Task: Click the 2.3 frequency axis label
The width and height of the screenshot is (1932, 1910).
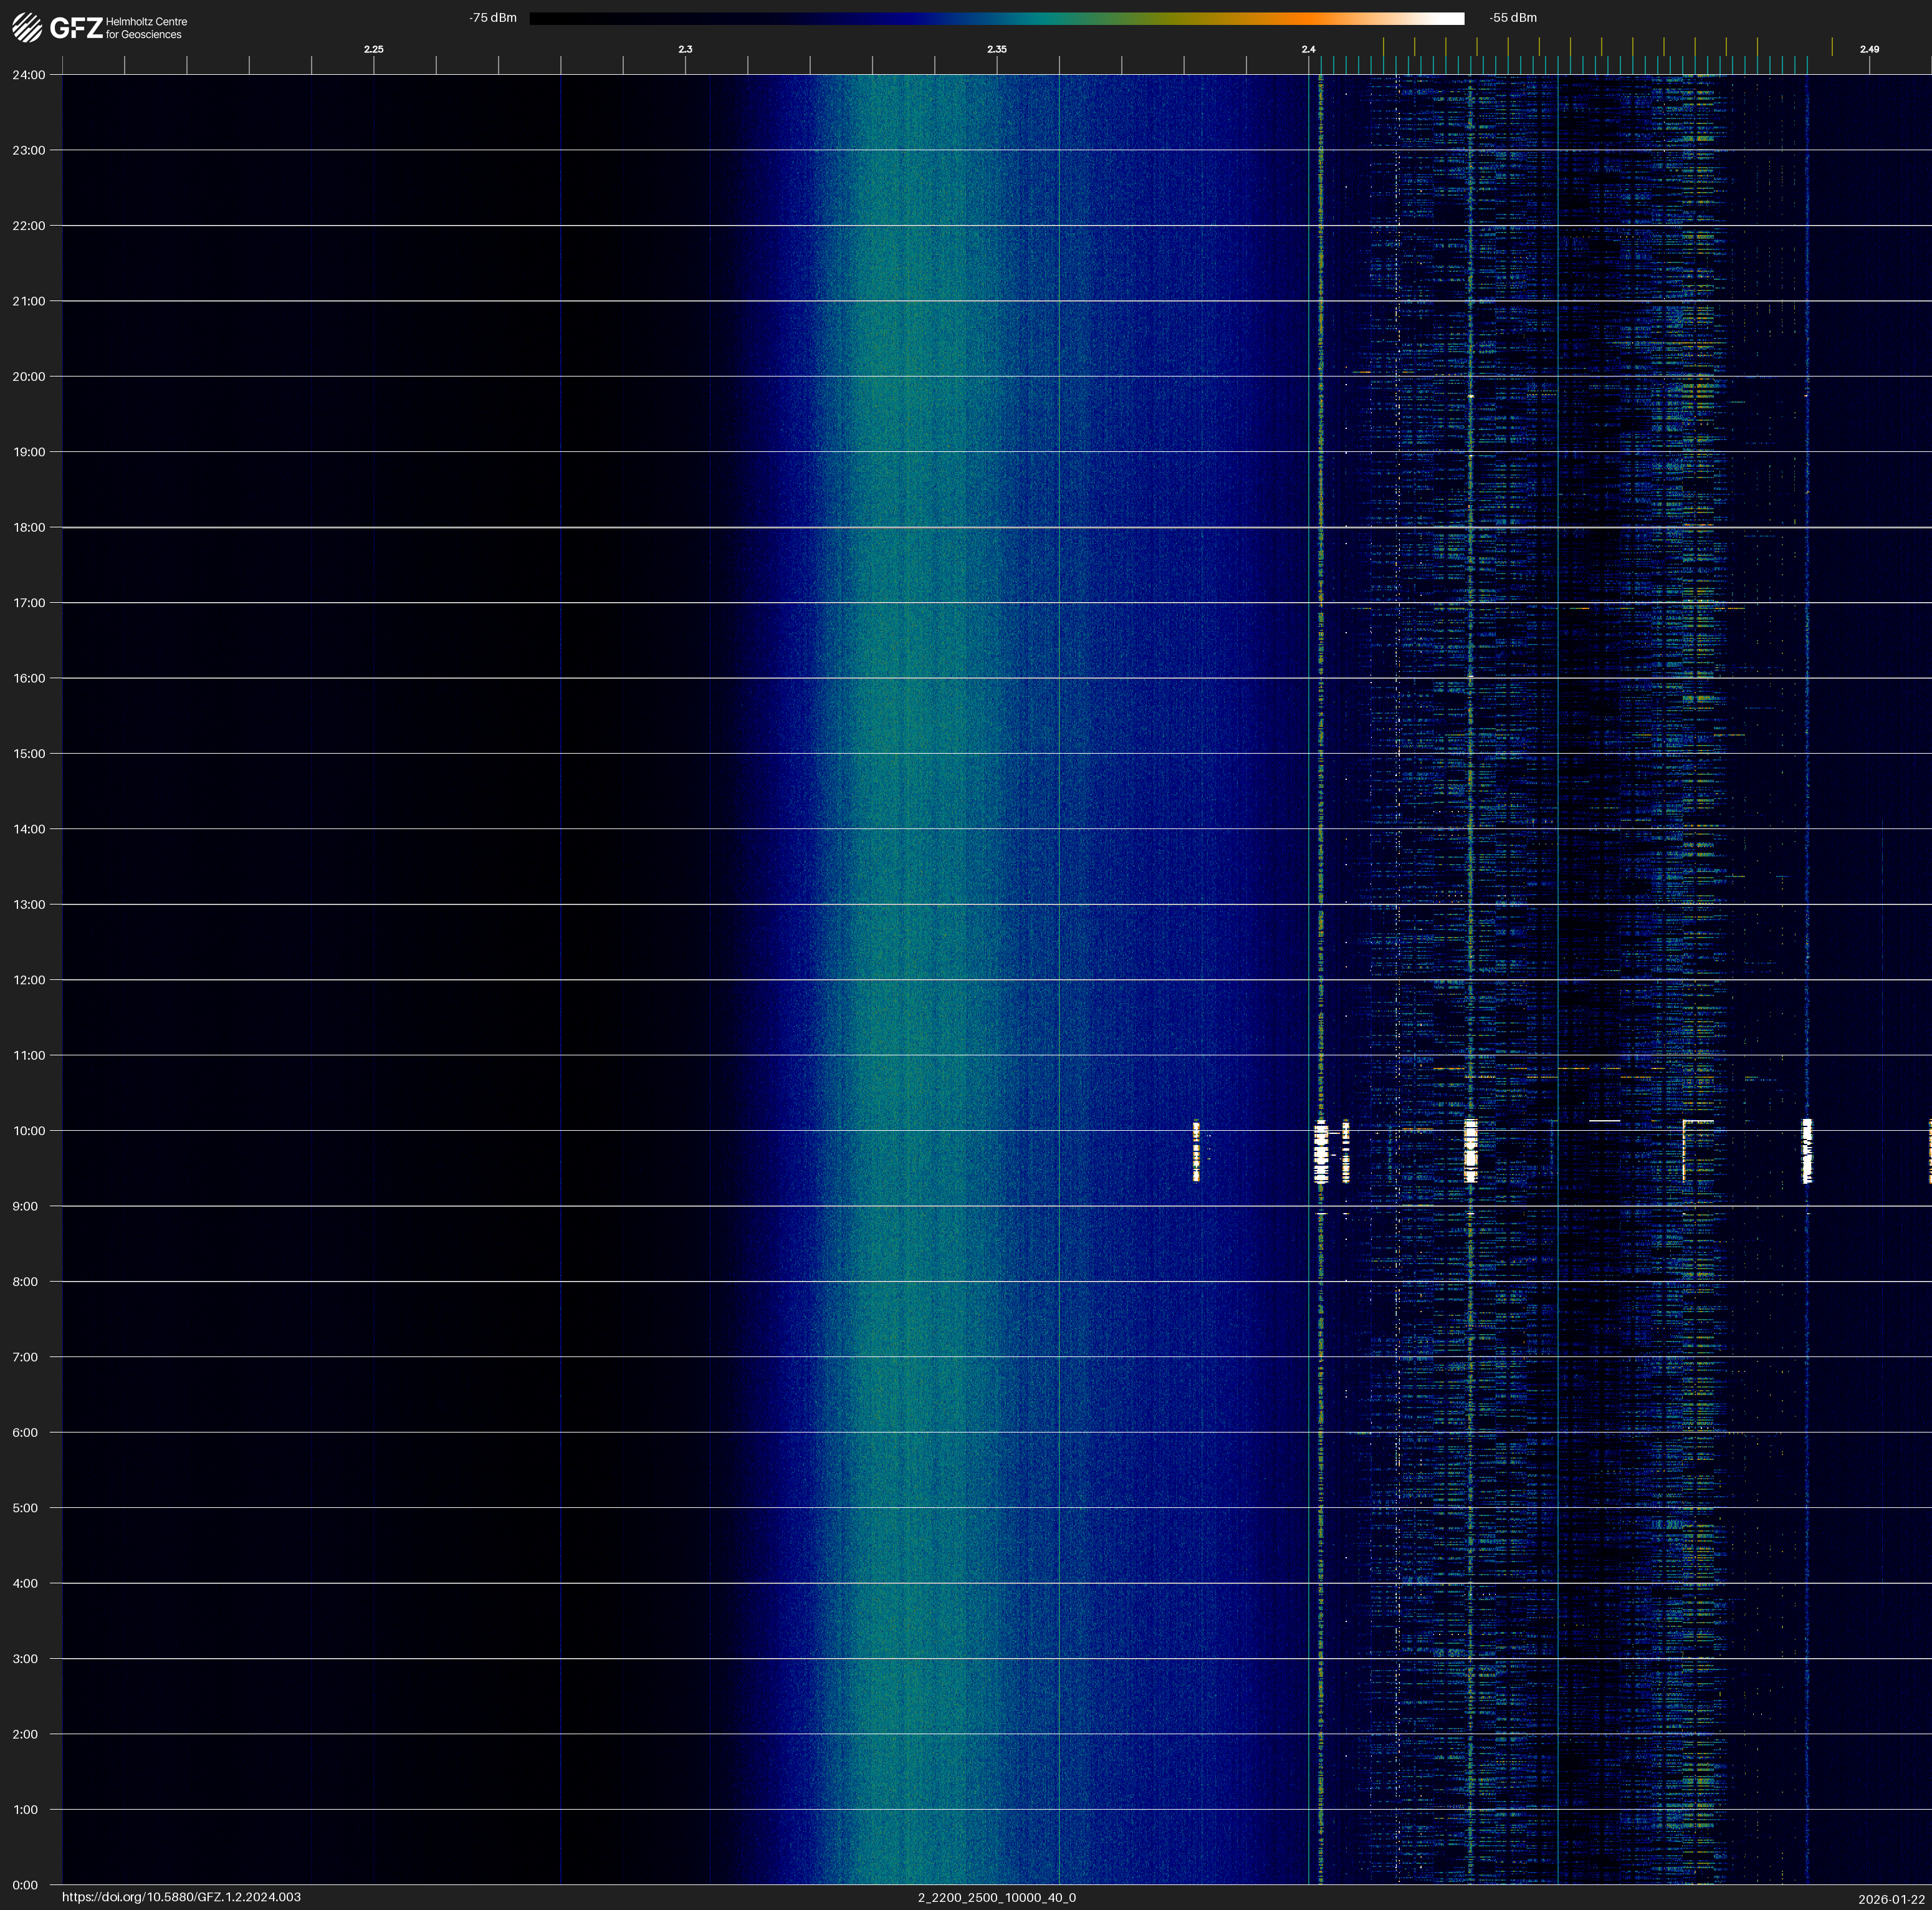Action: coord(685,49)
